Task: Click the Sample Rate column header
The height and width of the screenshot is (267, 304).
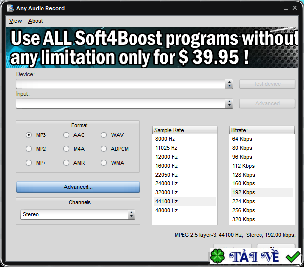Action: (x=185, y=130)
